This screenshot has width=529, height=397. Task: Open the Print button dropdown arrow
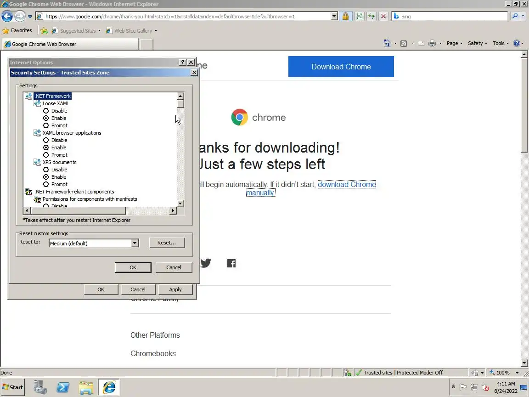pos(440,44)
